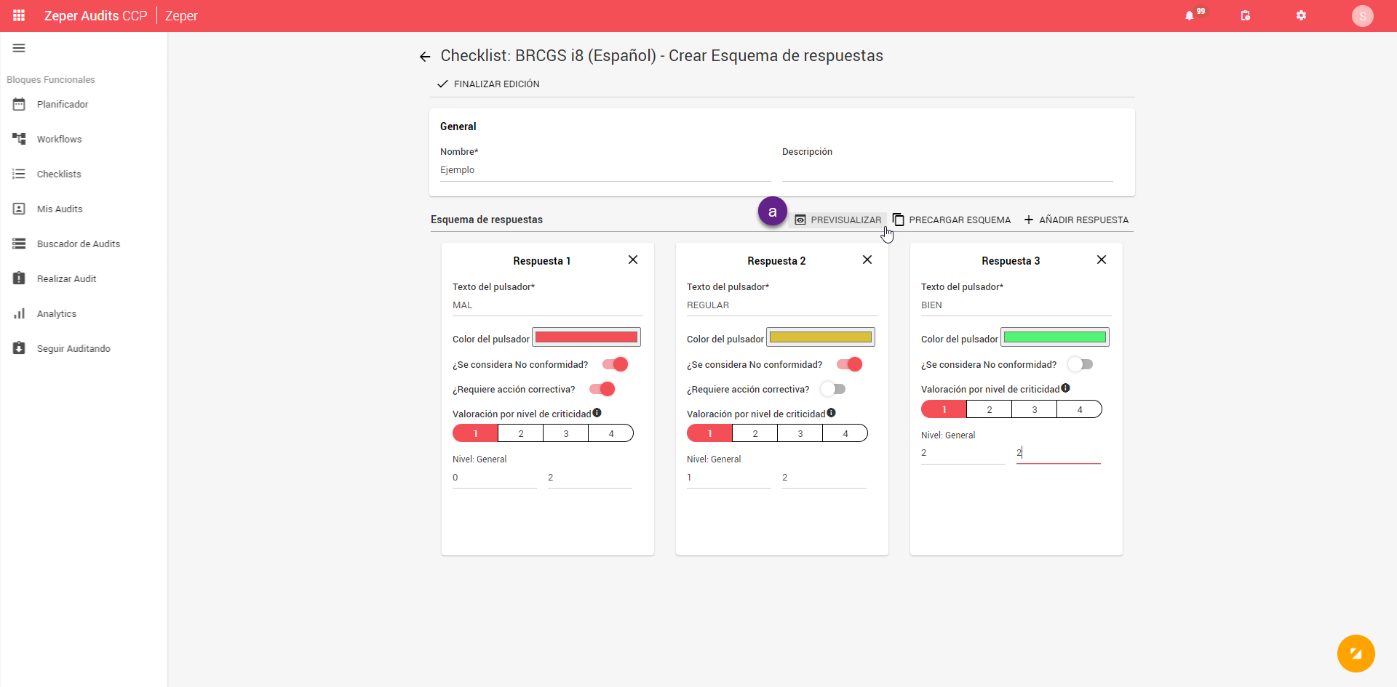The image size is (1397, 687).
Task: Toggle No conformidad for Respuesta 1
Action: coord(615,364)
